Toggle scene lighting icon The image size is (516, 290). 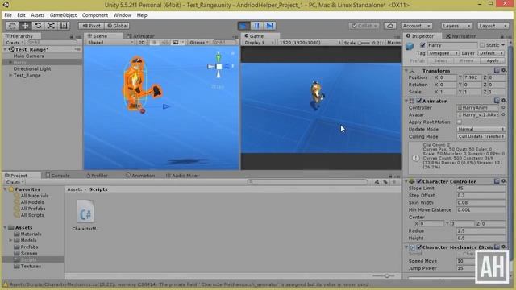154,43
